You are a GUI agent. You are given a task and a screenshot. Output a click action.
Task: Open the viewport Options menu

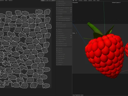90,1
